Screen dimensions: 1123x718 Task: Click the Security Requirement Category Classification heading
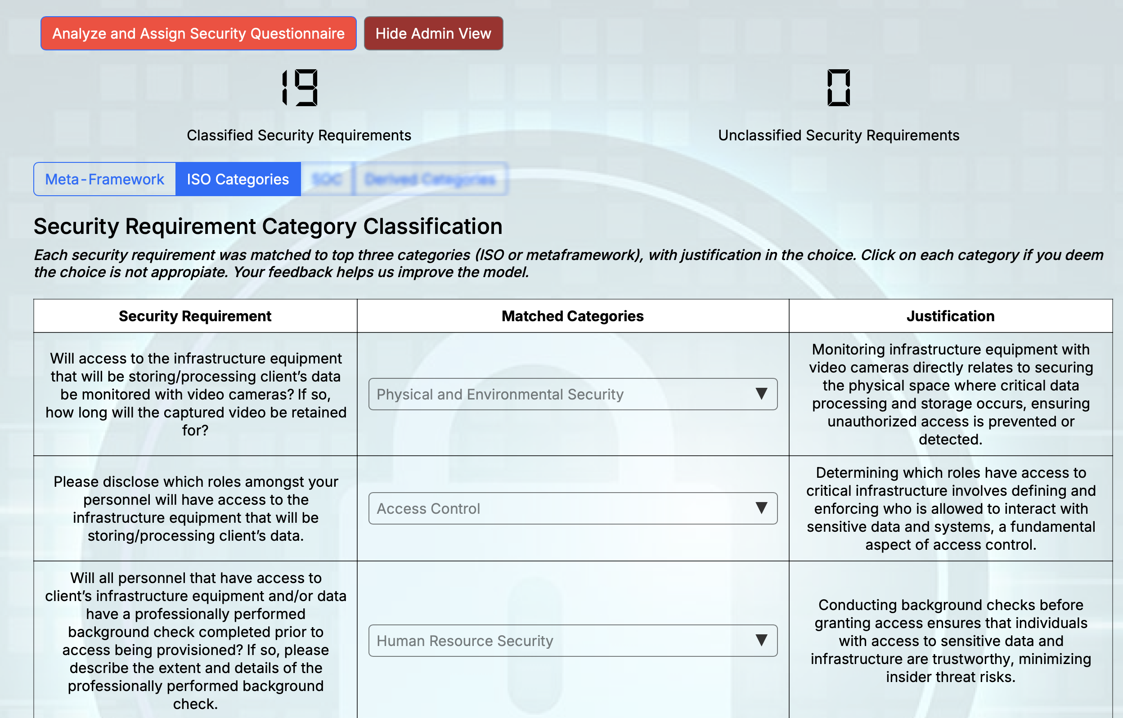coord(268,227)
